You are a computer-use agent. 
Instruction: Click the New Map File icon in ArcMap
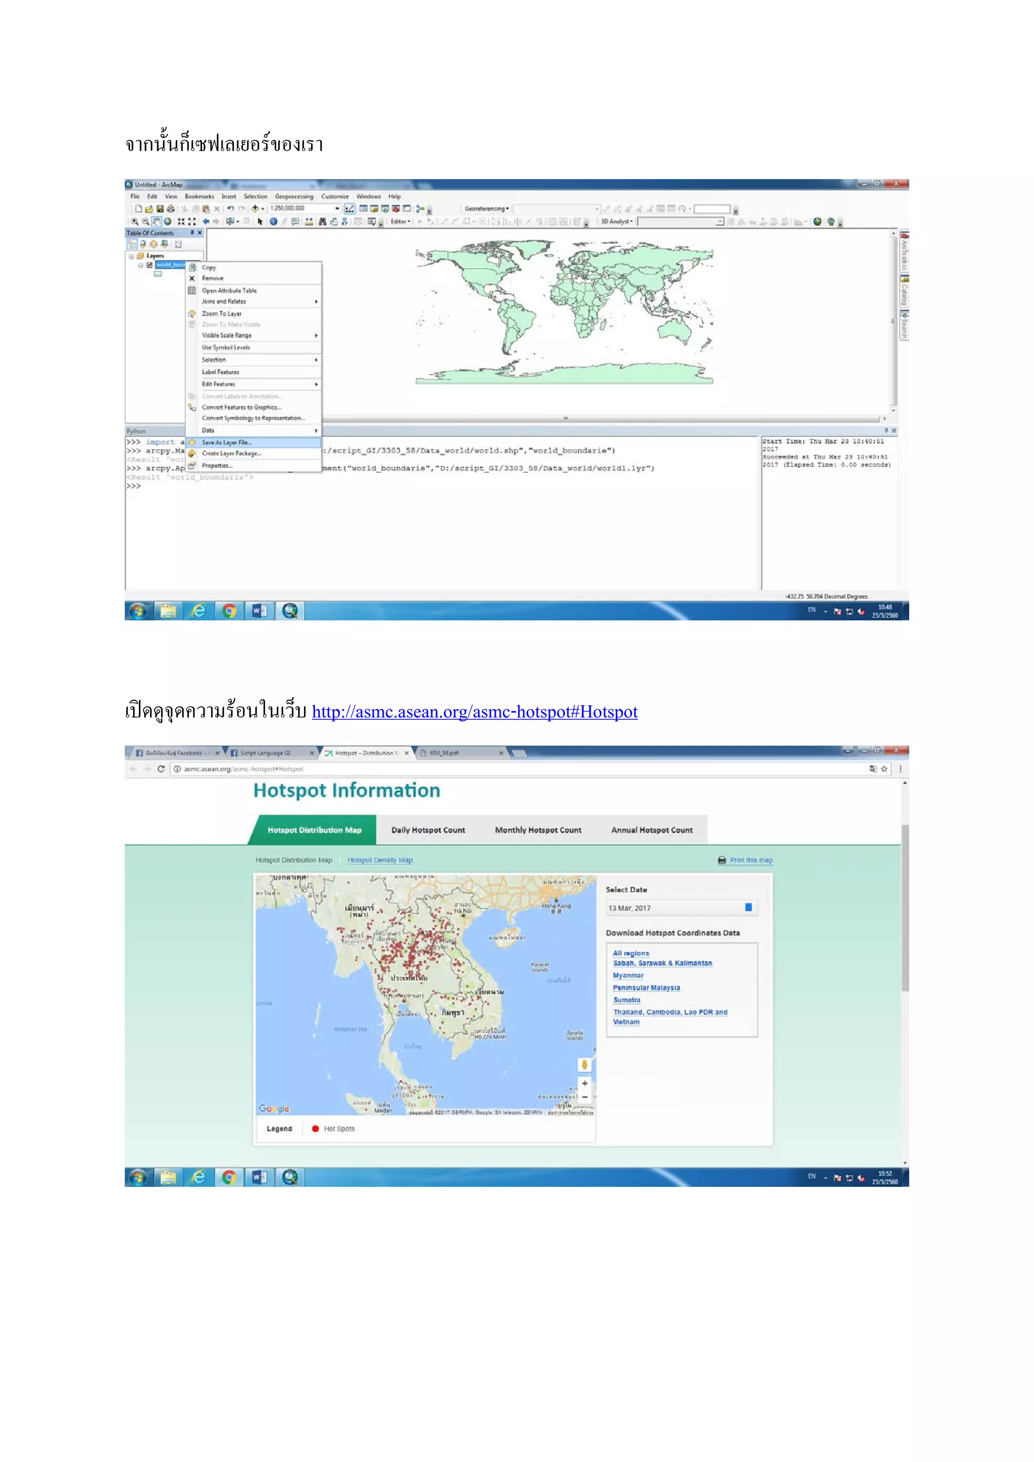[x=138, y=209]
